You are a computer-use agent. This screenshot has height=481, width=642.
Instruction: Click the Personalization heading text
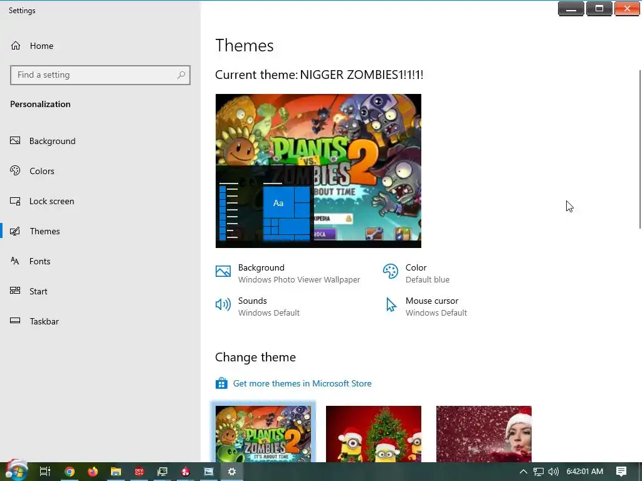click(40, 105)
